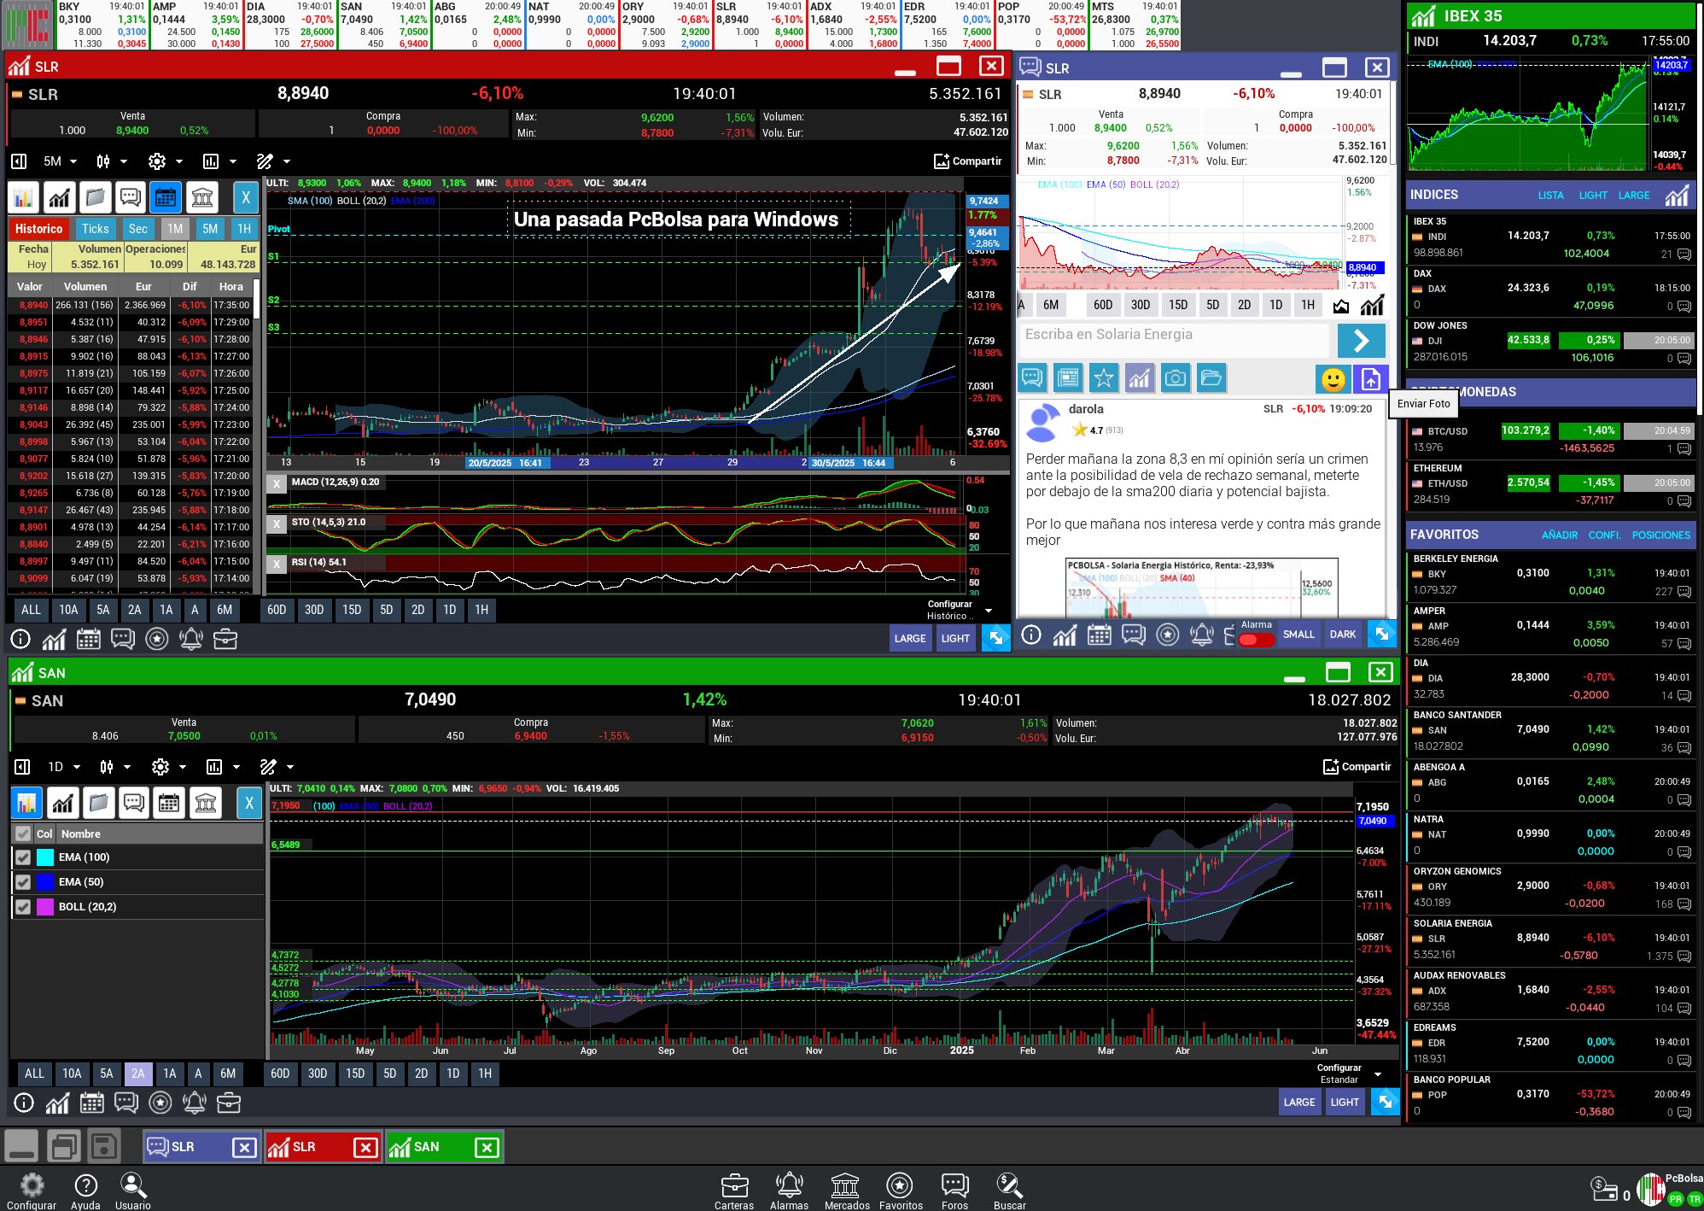Click blue color swatch for EMA (50)
This screenshot has width=1704, height=1211.
45,882
